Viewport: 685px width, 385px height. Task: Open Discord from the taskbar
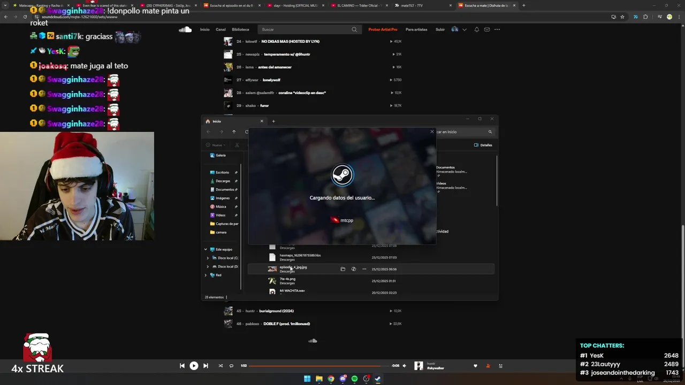342,379
